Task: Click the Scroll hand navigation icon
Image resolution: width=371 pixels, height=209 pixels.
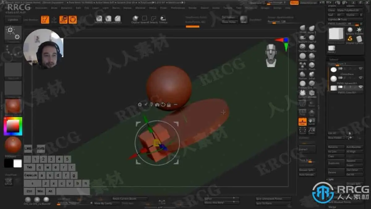Action: pyautogui.click(x=312, y=122)
